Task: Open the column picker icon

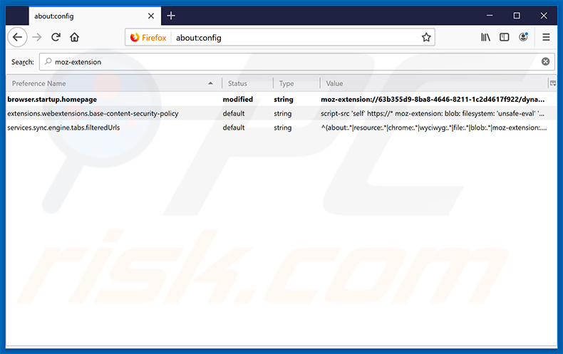Action: (x=553, y=83)
